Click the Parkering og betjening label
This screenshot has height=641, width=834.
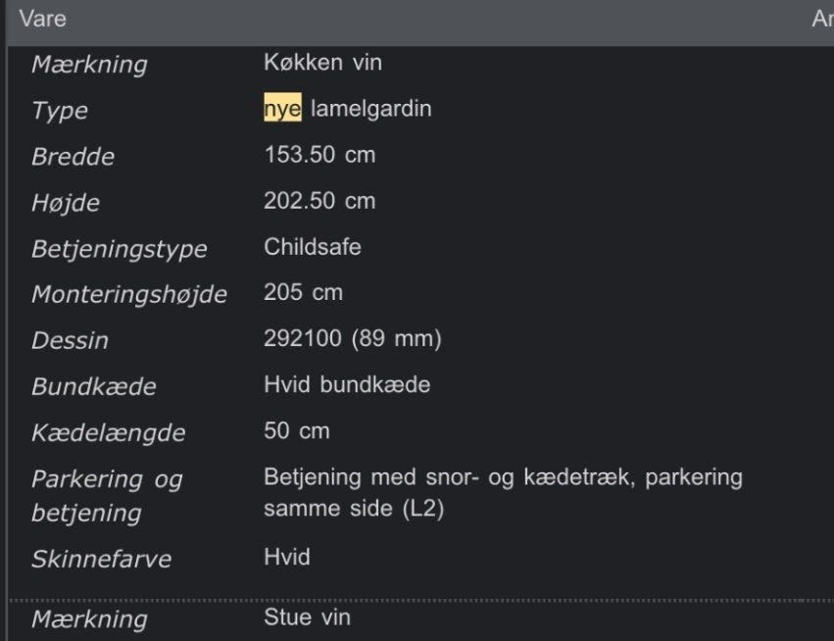(x=107, y=495)
